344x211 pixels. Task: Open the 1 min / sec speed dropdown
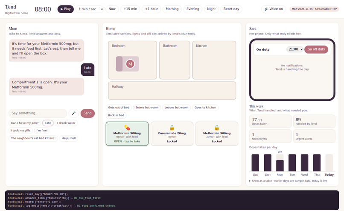90,9
